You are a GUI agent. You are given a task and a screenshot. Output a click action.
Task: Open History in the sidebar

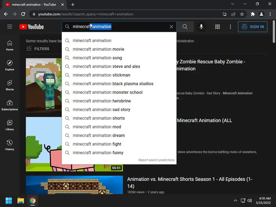tap(10, 145)
